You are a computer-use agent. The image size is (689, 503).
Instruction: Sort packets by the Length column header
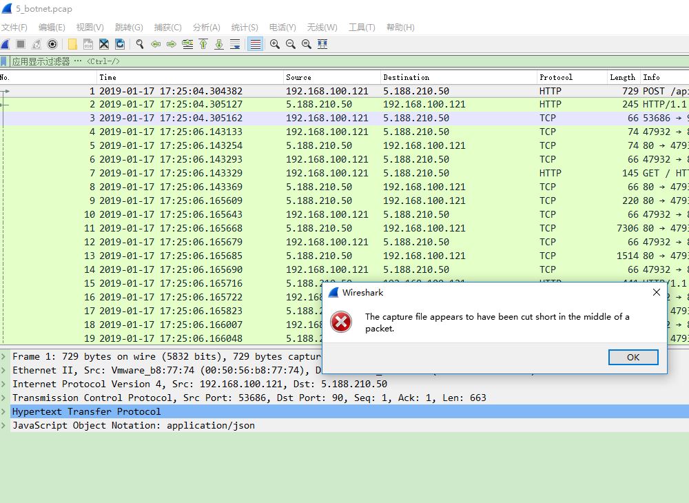tap(624, 77)
